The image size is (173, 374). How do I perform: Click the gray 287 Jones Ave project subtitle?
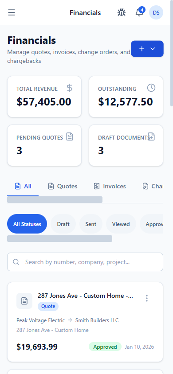point(52,330)
